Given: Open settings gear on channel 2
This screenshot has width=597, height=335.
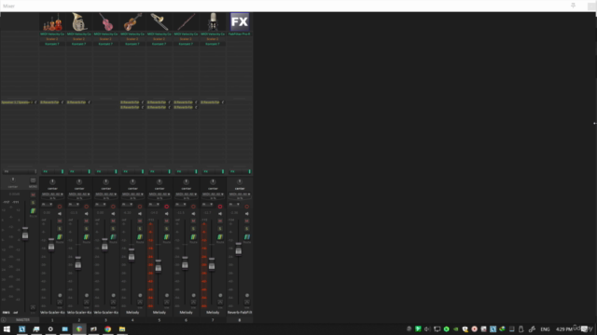Looking at the screenshot, I should 87,295.
